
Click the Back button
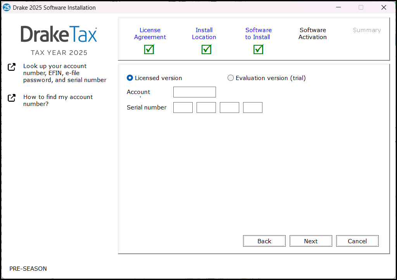[264, 241]
